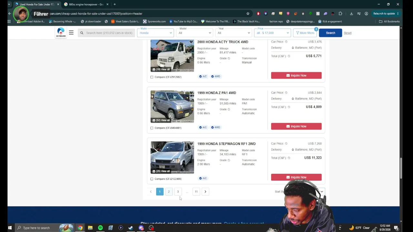413x232 pixels.
Task: Inquire Now for 1999 Honda Stepwagon
Action: (x=296, y=177)
